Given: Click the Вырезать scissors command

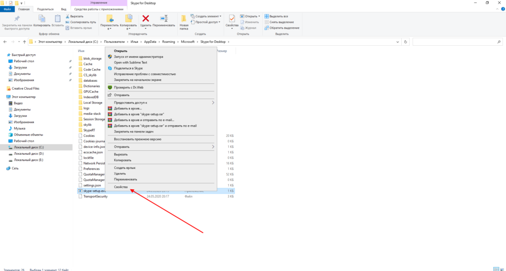Looking at the screenshot, I should coord(75,16).
